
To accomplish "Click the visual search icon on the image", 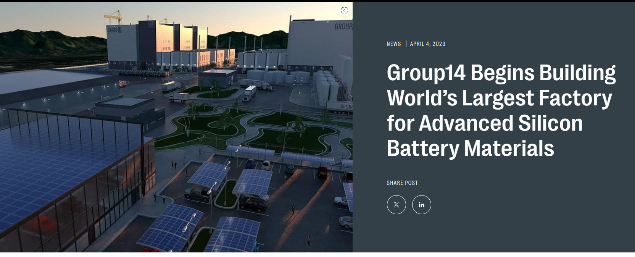I will [x=344, y=11].
